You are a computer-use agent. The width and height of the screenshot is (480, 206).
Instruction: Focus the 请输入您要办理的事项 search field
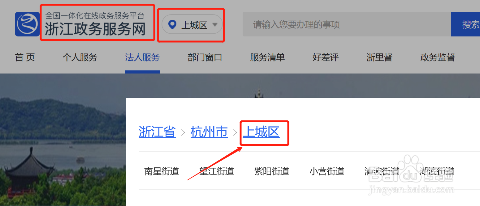(x=347, y=24)
